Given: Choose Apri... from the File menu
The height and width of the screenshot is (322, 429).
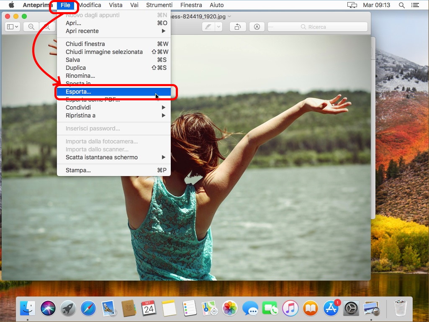Looking at the screenshot, I should [x=114, y=23].
